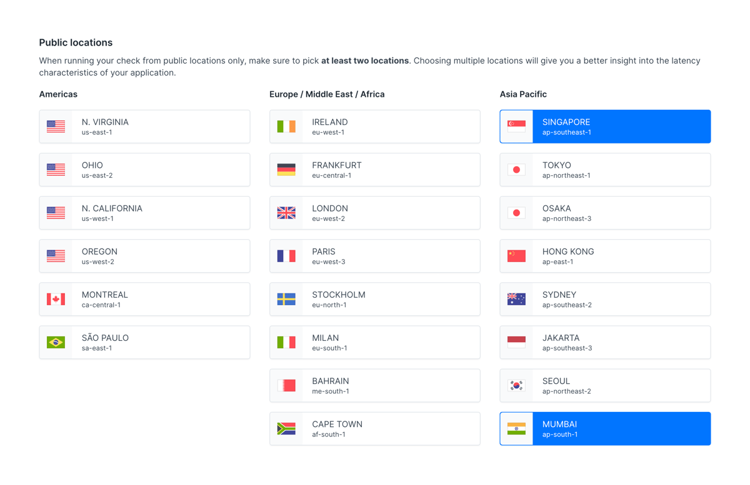Select the Ohio us-east-2 location
The image size is (750, 485).
pos(144,169)
